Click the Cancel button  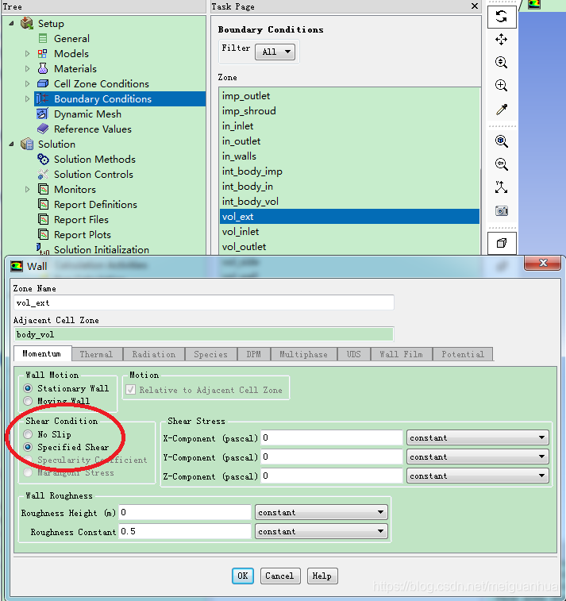pos(280,576)
